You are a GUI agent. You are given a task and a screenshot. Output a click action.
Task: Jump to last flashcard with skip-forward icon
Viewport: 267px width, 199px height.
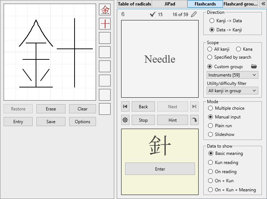[194, 106]
